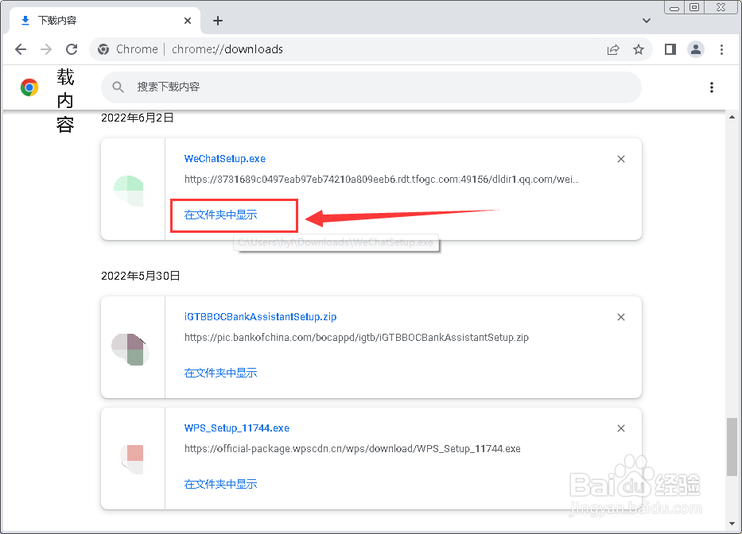Show iGTBBOCBankAssistantSetup.zip in folder
Screen dimensions: 742x534
tap(220, 373)
